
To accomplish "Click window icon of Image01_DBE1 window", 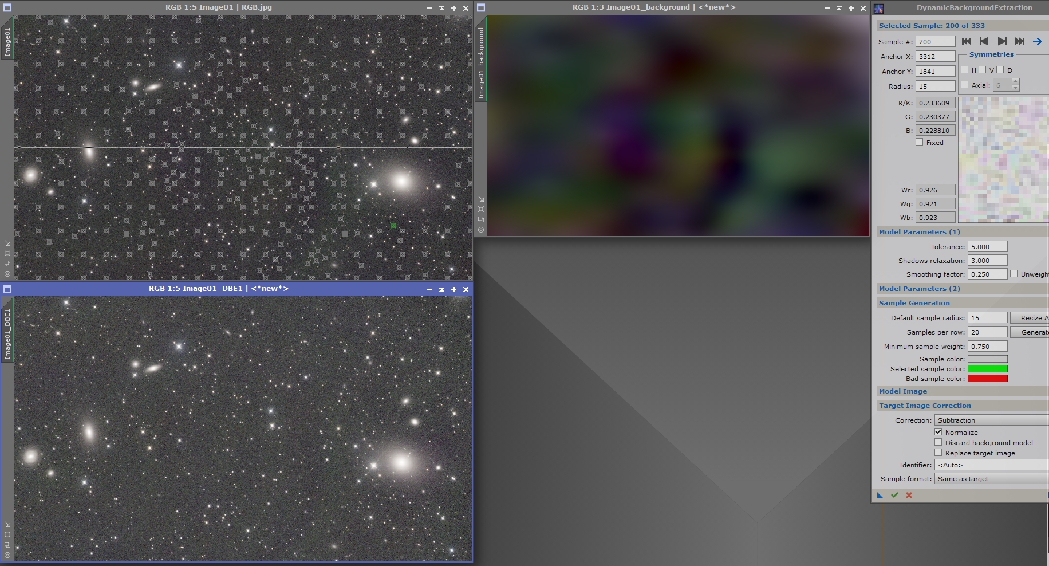I will click(7, 289).
